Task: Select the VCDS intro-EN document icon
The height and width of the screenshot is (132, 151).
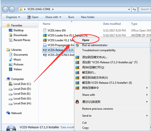Action: (45, 31)
